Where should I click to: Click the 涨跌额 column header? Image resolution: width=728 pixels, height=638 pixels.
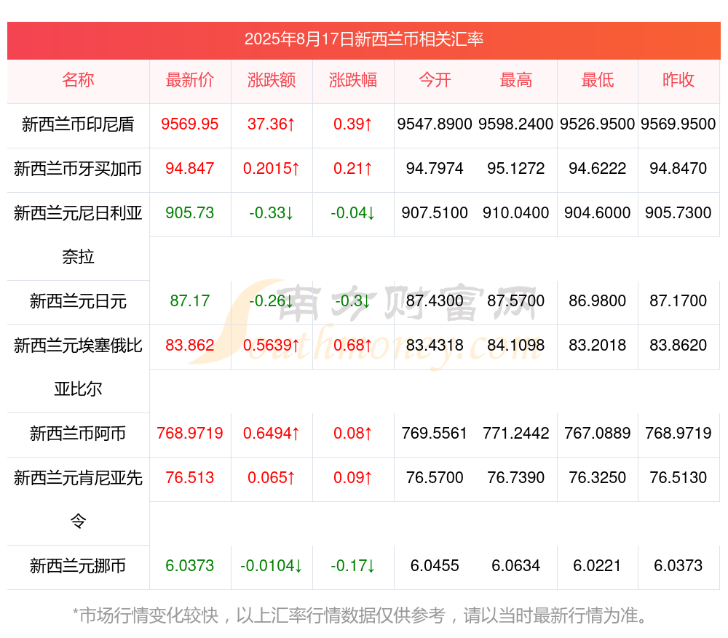(x=272, y=80)
